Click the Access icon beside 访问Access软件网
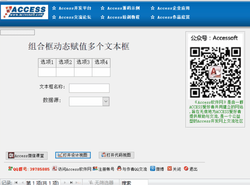 coord(55,169)
